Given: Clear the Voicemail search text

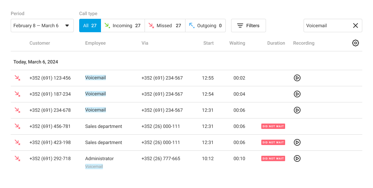Looking at the screenshot, I should pyautogui.click(x=356, y=26).
